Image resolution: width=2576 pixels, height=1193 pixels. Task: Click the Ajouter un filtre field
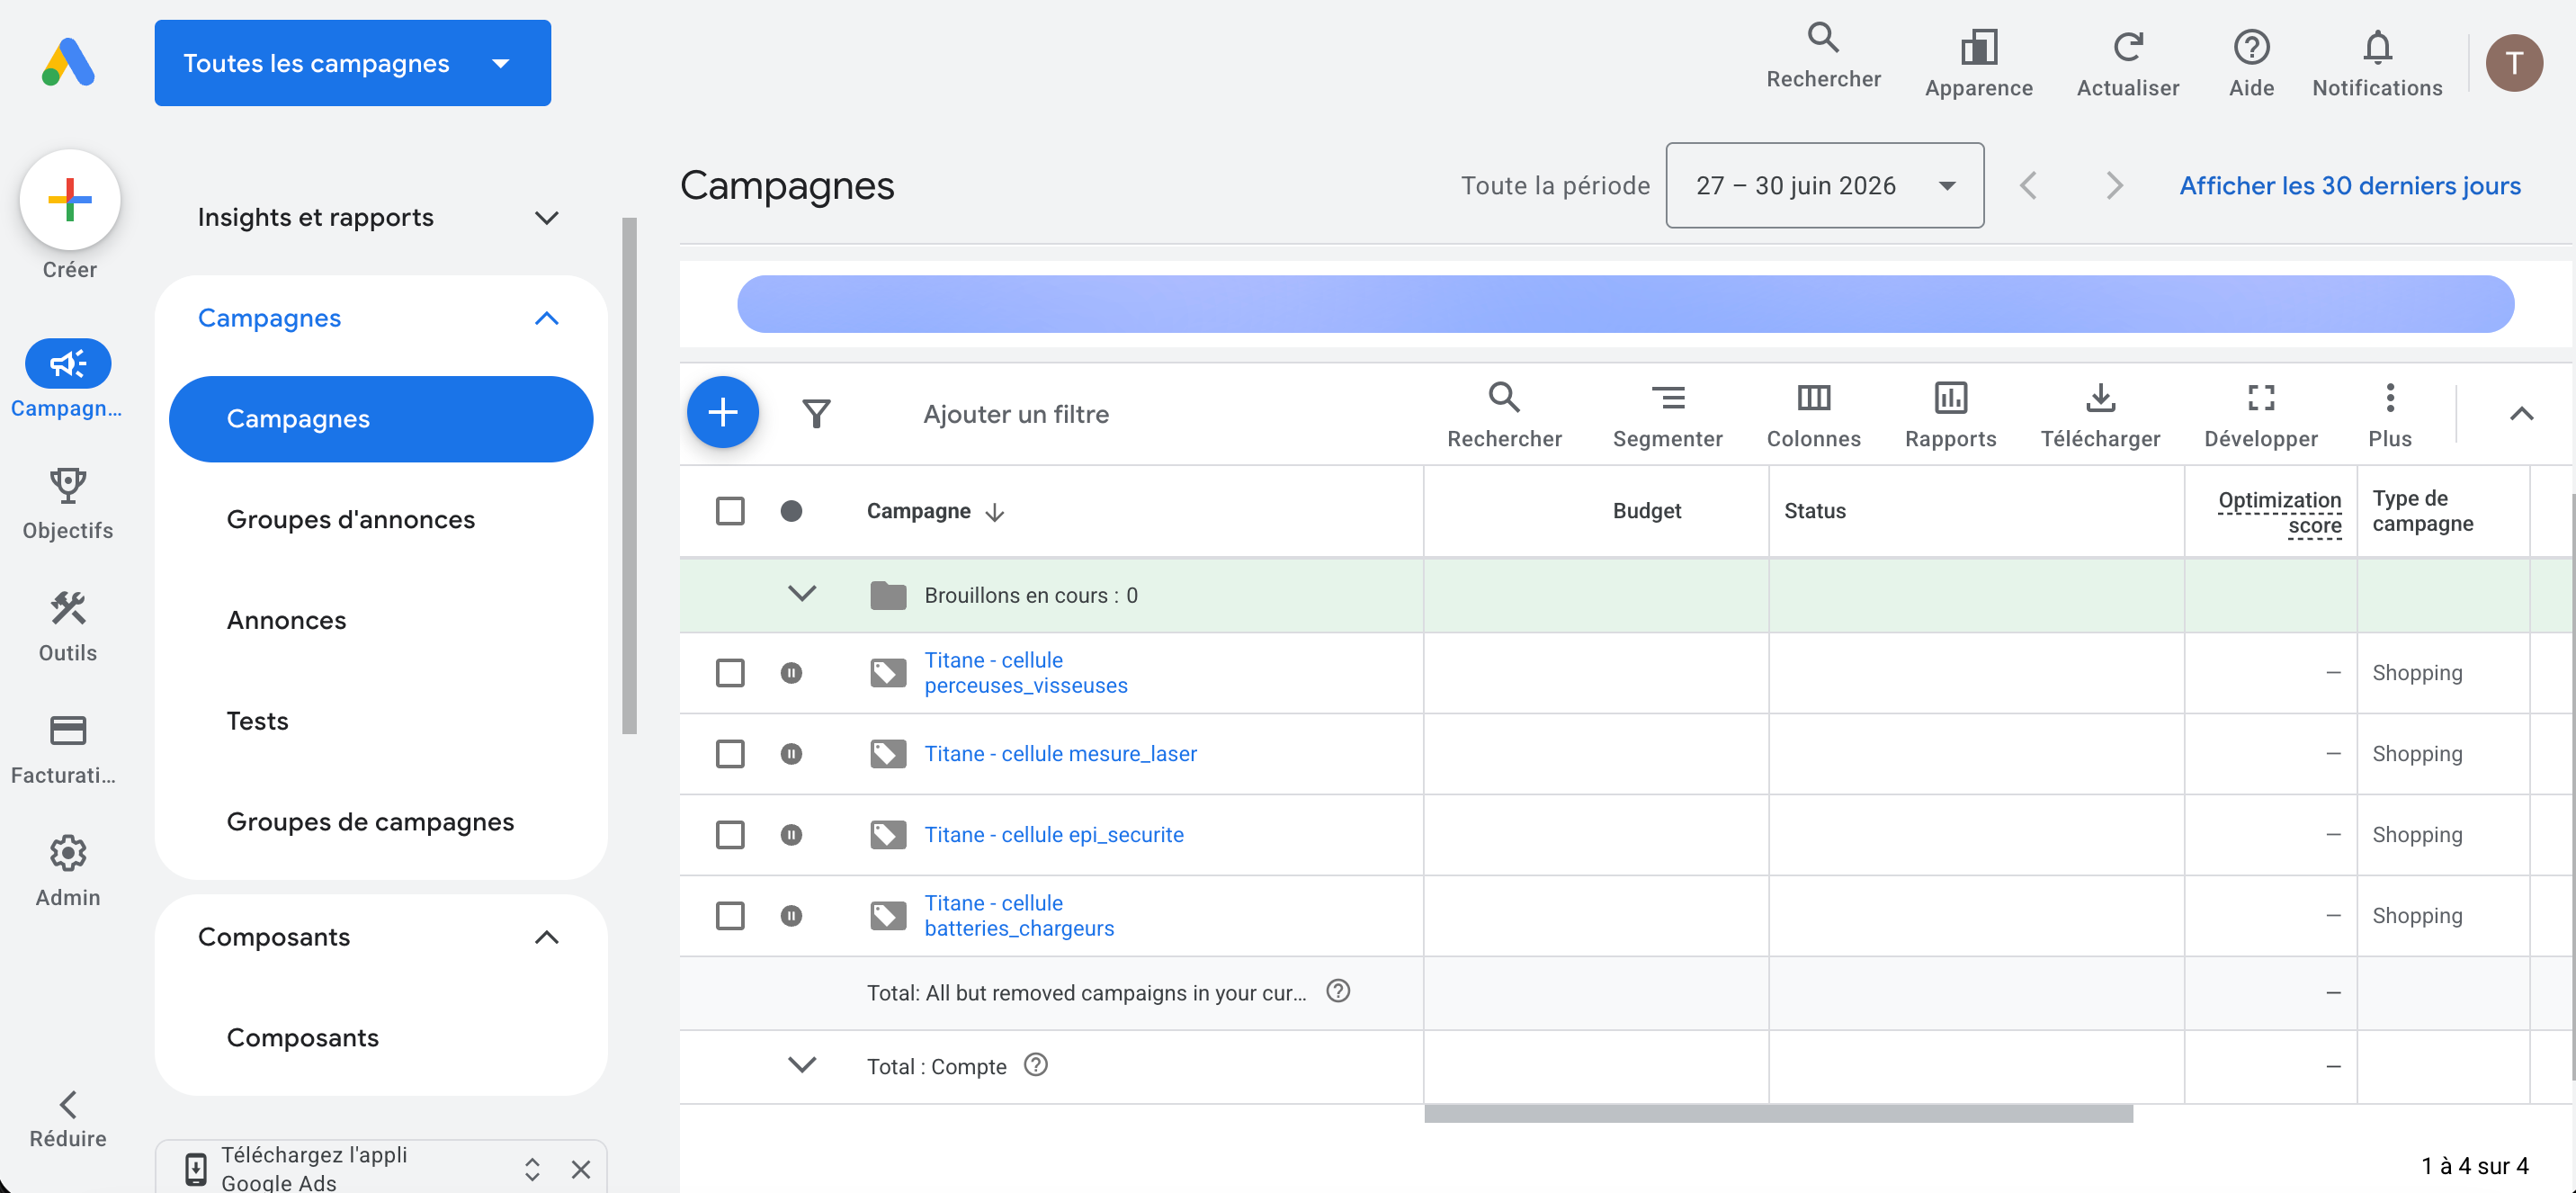(1016, 414)
